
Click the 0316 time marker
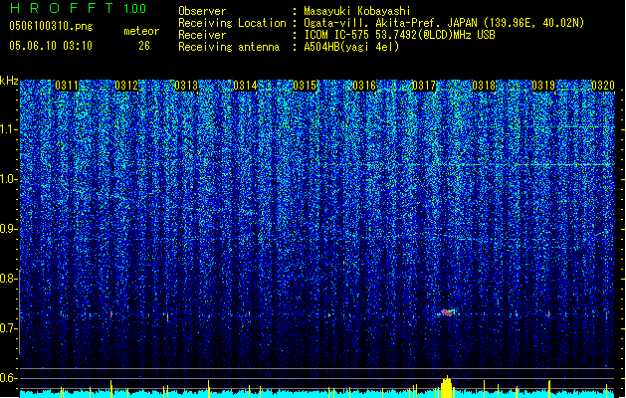(x=364, y=86)
